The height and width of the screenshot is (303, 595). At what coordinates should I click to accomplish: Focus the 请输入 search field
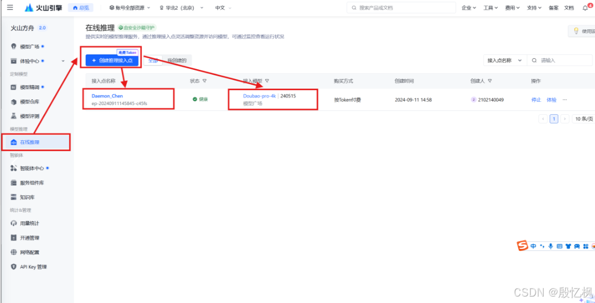click(x=560, y=60)
